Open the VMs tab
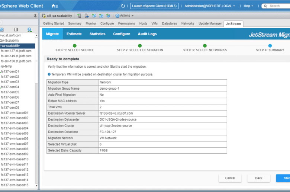 pos(154,23)
